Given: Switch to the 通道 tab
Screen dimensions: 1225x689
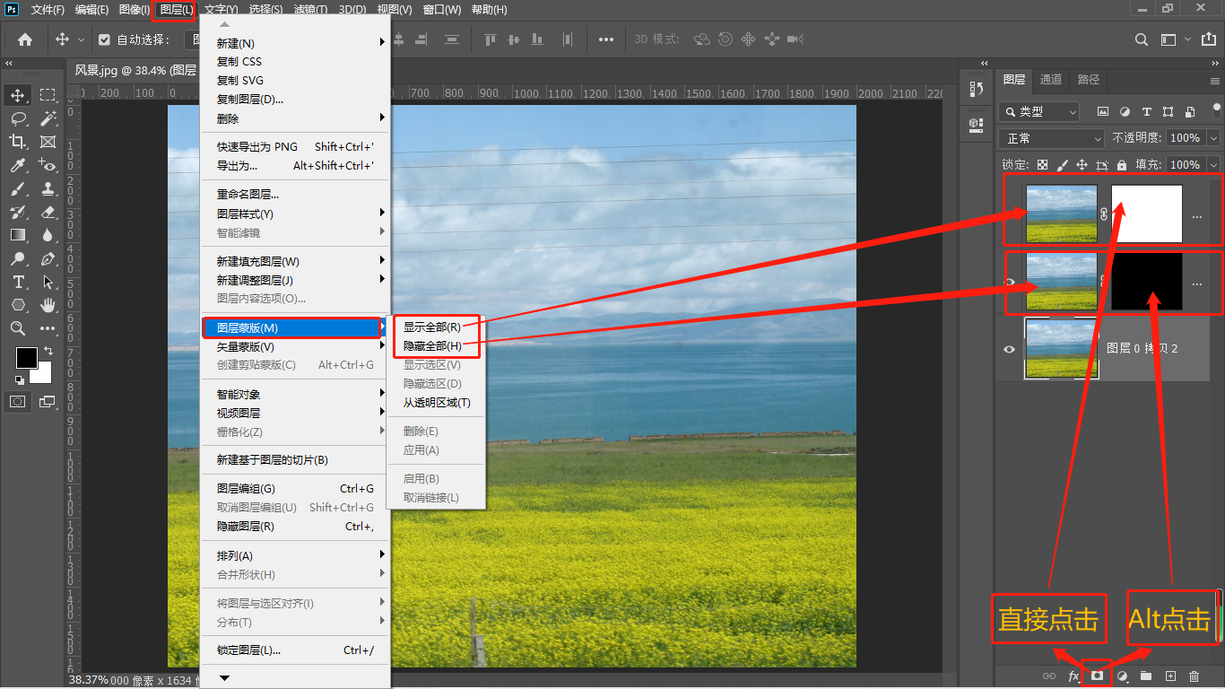Looking at the screenshot, I should [x=1051, y=79].
